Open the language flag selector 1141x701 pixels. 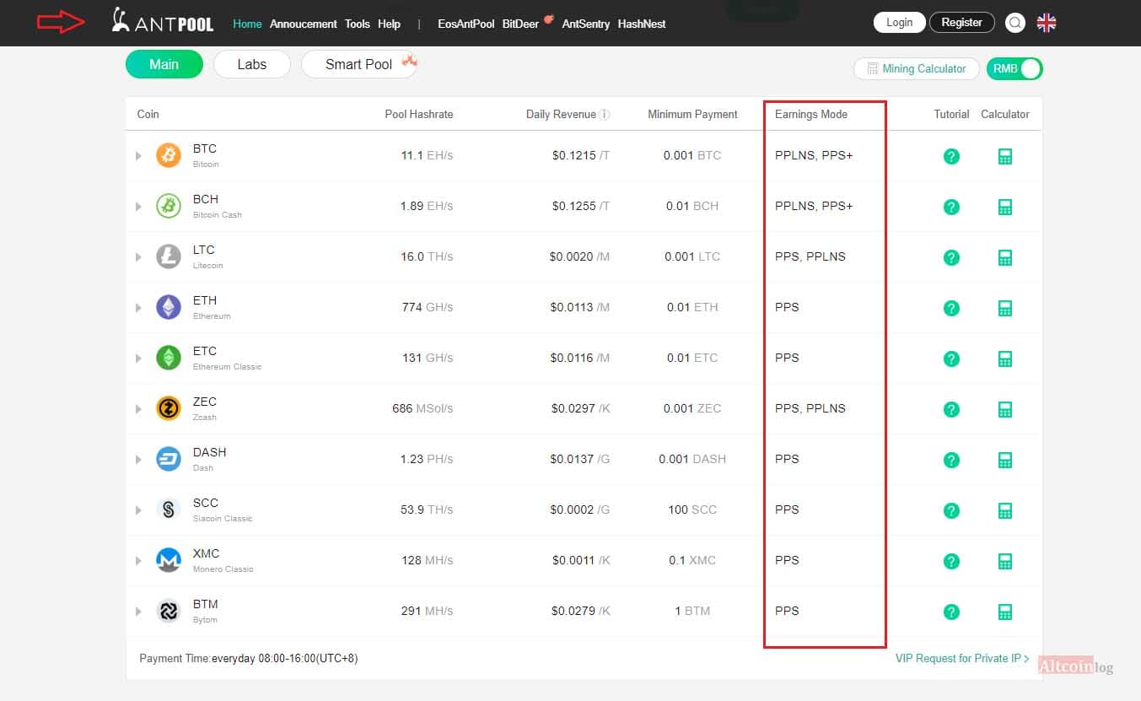click(x=1047, y=23)
